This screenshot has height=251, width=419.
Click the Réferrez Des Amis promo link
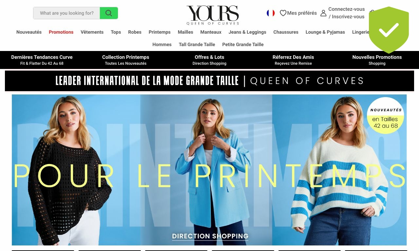coord(293,60)
